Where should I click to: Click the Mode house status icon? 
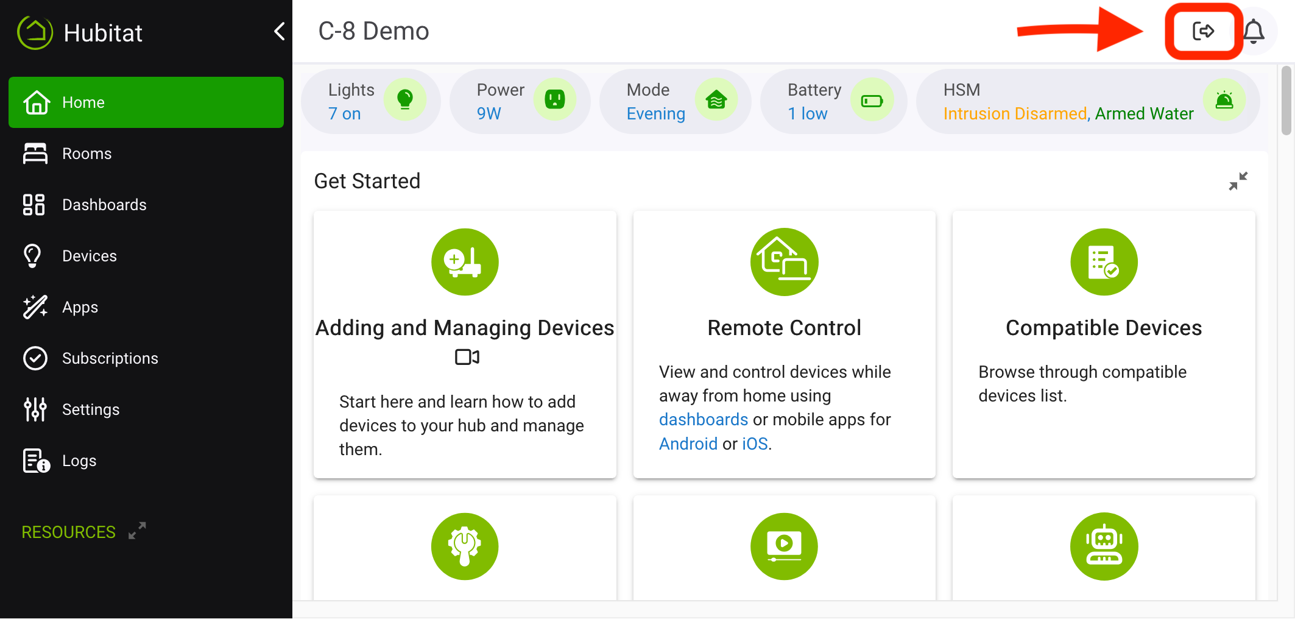[x=716, y=99]
